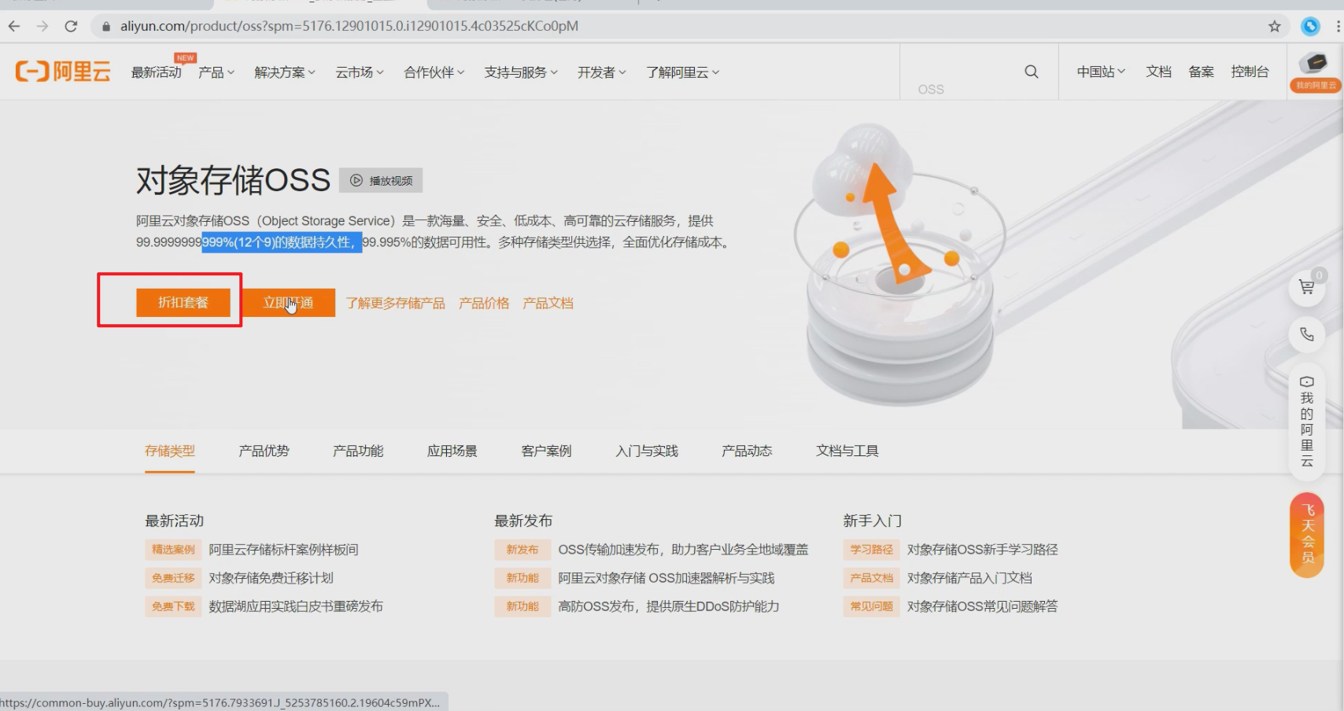
Task: Switch to the 产品优势 tab
Action: (264, 451)
